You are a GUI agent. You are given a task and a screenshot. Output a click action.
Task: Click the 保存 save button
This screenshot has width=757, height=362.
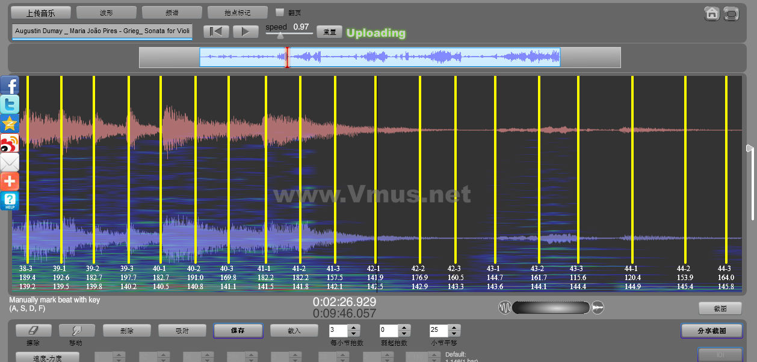[238, 331]
